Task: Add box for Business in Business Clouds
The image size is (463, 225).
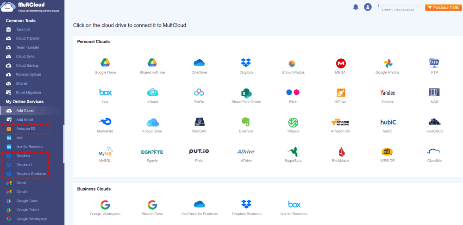Action: pos(294,207)
